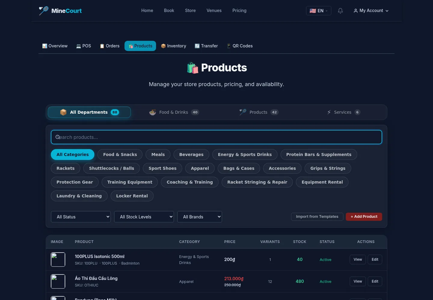Focus the Search products field

[x=216, y=137]
